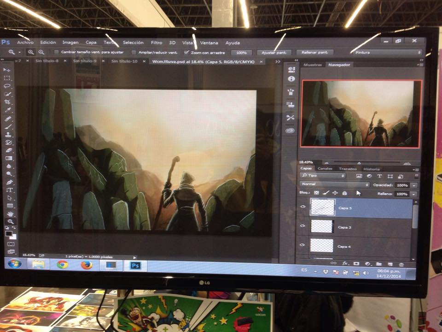The height and width of the screenshot is (332, 442).
Task: Open the Archivo menu
Action: coord(25,42)
